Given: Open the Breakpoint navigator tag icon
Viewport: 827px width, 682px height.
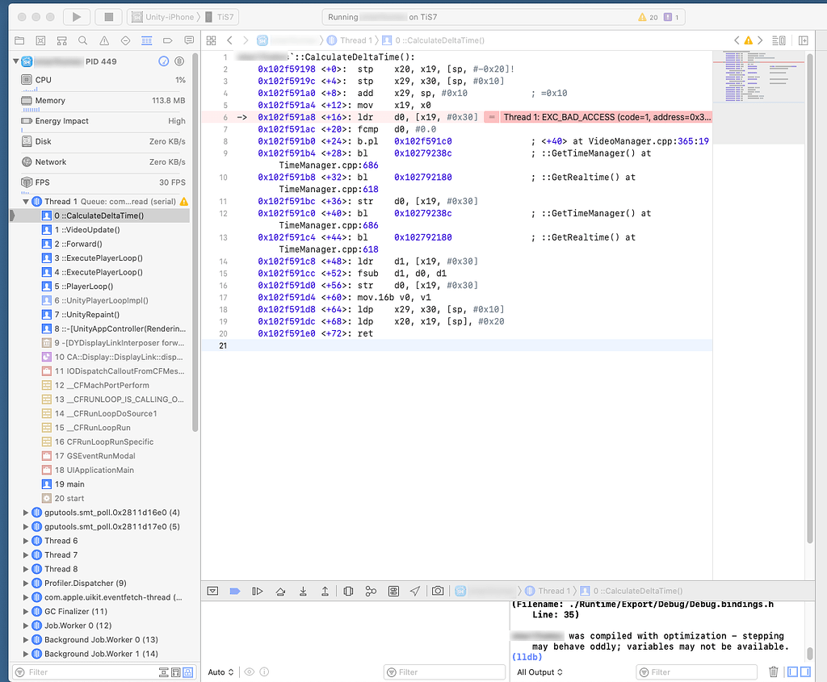Looking at the screenshot, I should (168, 40).
